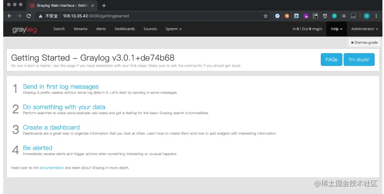Click the teal round extension icon
384x194 pixels.
(334, 16)
